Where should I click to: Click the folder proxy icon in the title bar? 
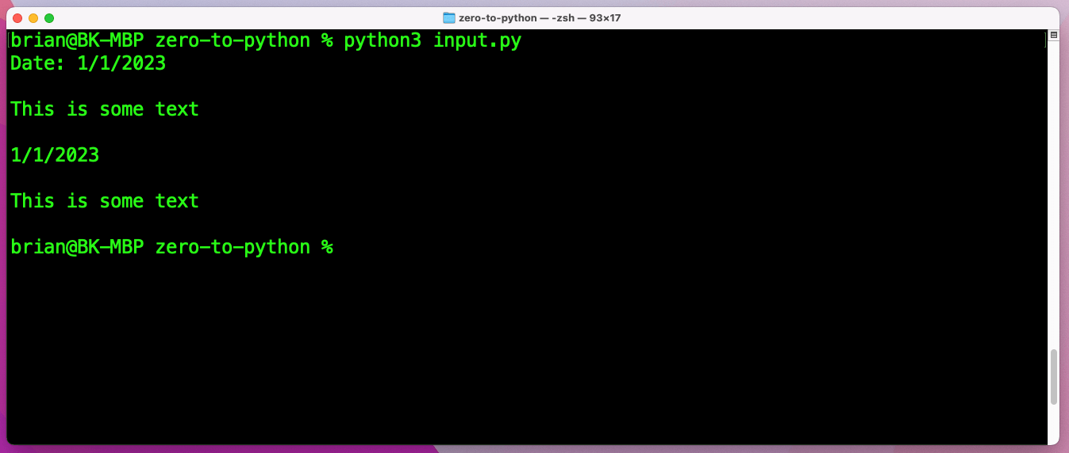449,17
